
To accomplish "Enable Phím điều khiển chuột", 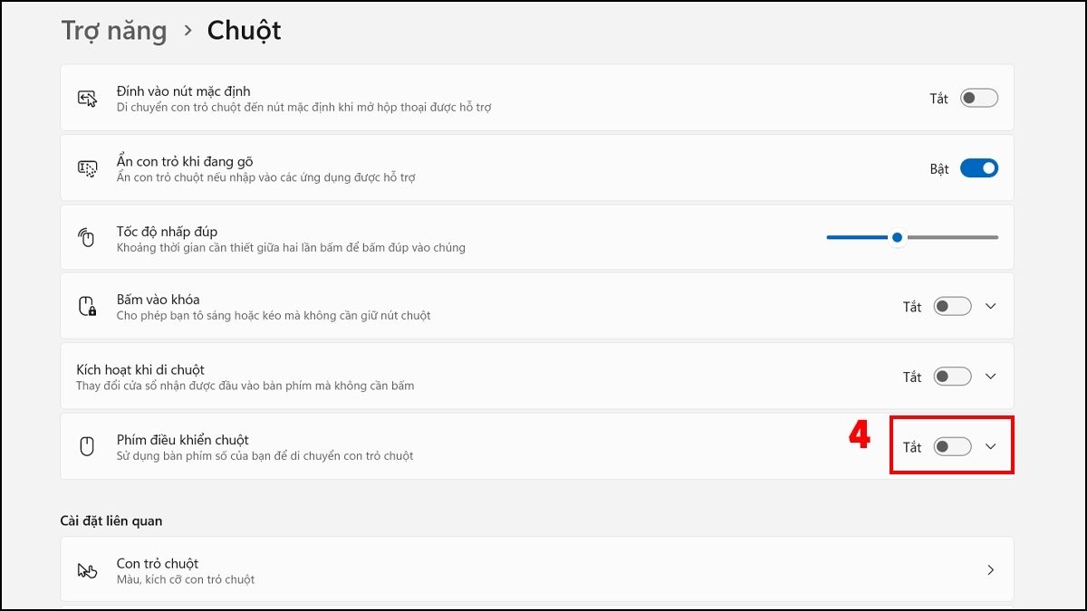I will tap(951, 445).
